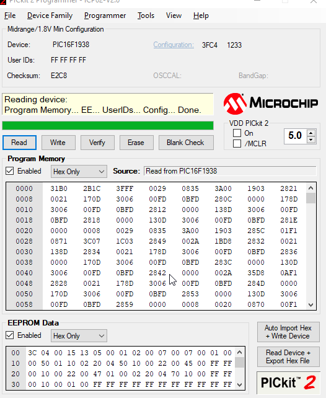Click the Configuration link

tap(174, 45)
